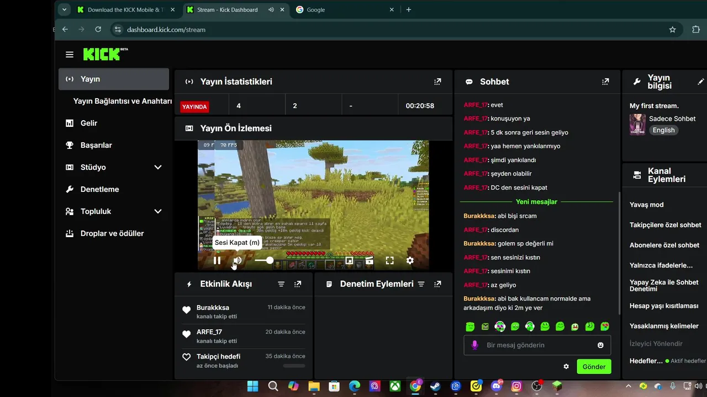Open Hesap yaşı kısıtlaması setting
Viewport: 707px width, 397px height.
[664, 305]
